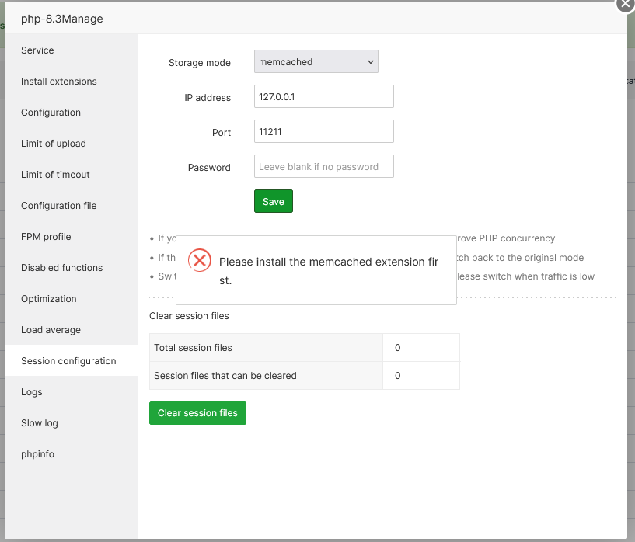635x542 pixels.
Task: Open the Service tab
Action: click(37, 50)
